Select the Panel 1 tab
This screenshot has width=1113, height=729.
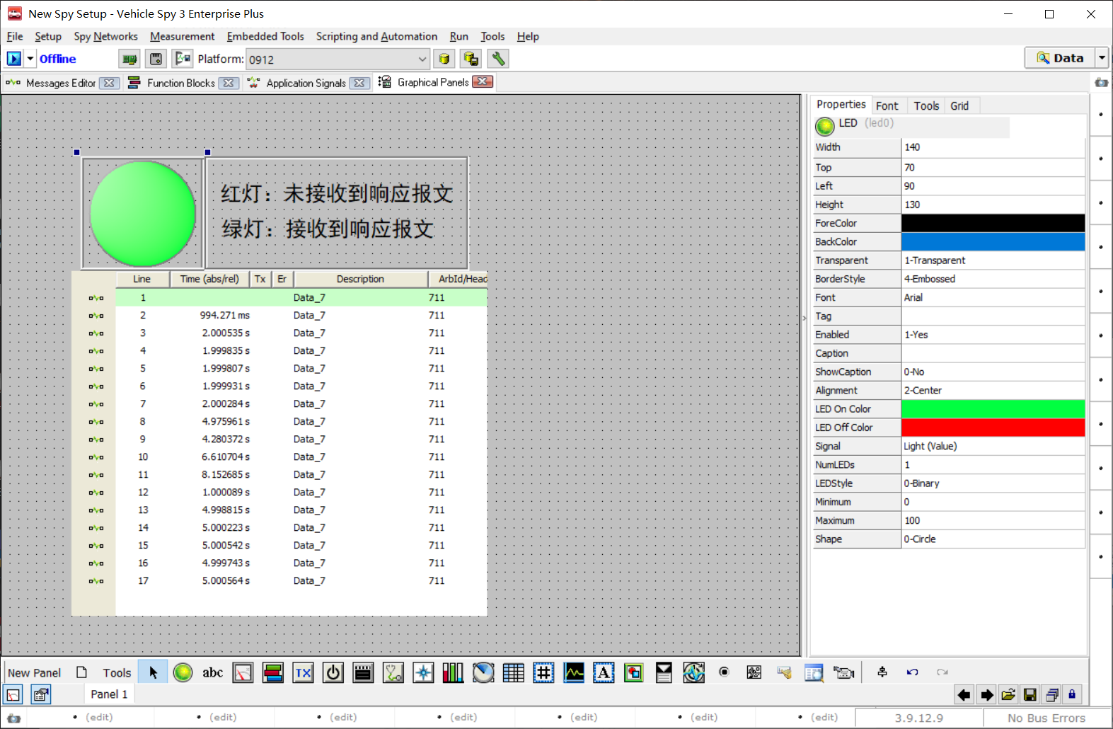pos(109,694)
